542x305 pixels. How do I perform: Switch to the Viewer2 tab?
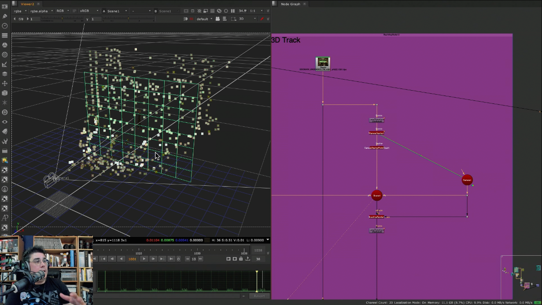[27, 4]
